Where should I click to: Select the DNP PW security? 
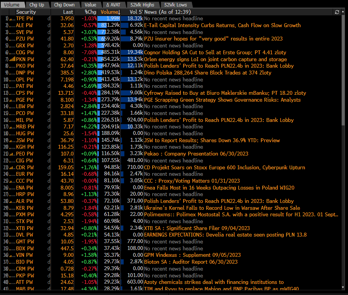pyautogui.click(x=25, y=73)
